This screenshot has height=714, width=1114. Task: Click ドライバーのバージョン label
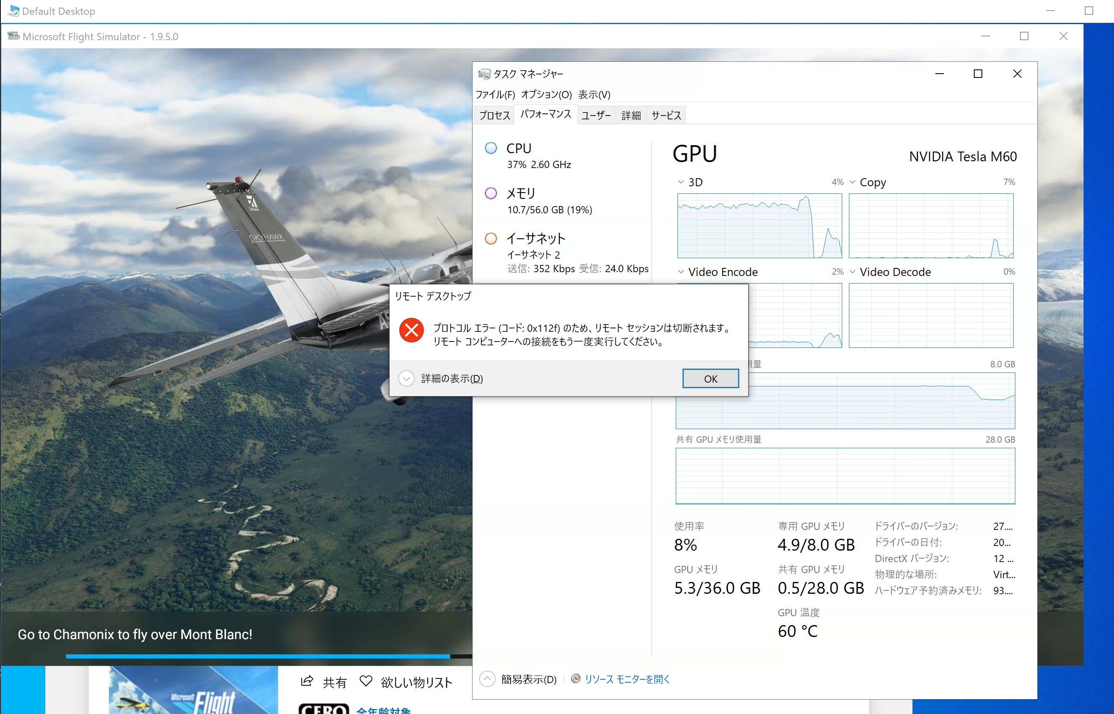pyautogui.click(x=916, y=526)
